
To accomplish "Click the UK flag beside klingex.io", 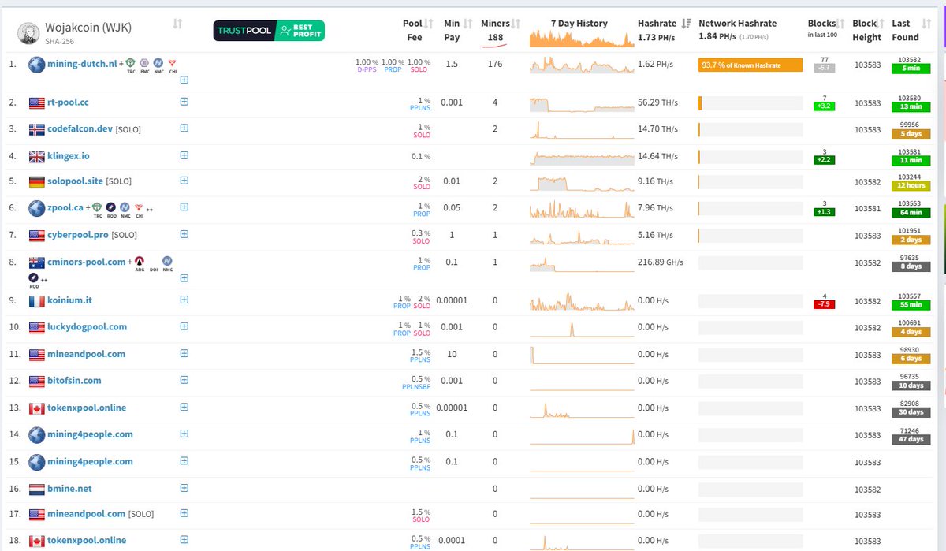I will 36,156.
